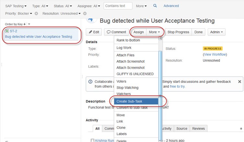Switch to the Reviews tab
This screenshot has width=244, height=142.
click(198, 129)
